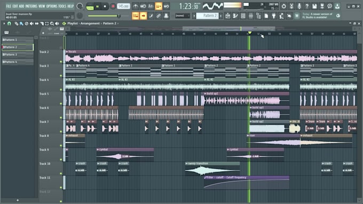Open the Mixer icon

click(251, 16)
